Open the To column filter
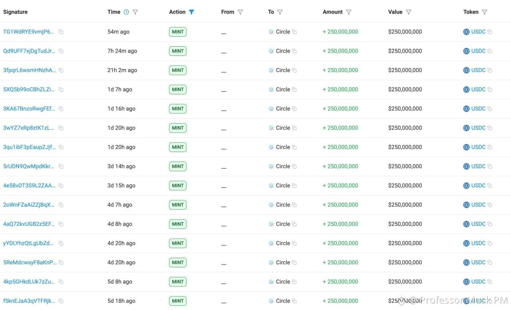The width and height of the screenshot is (511, 310). [280, 12]
